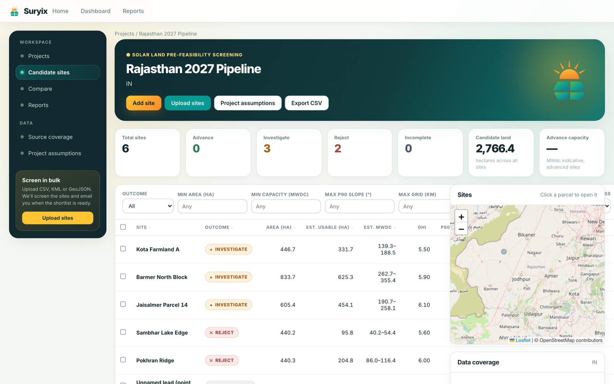Tick Jaisalmer Parcel 14 checkbox

[x=123, y=304]
